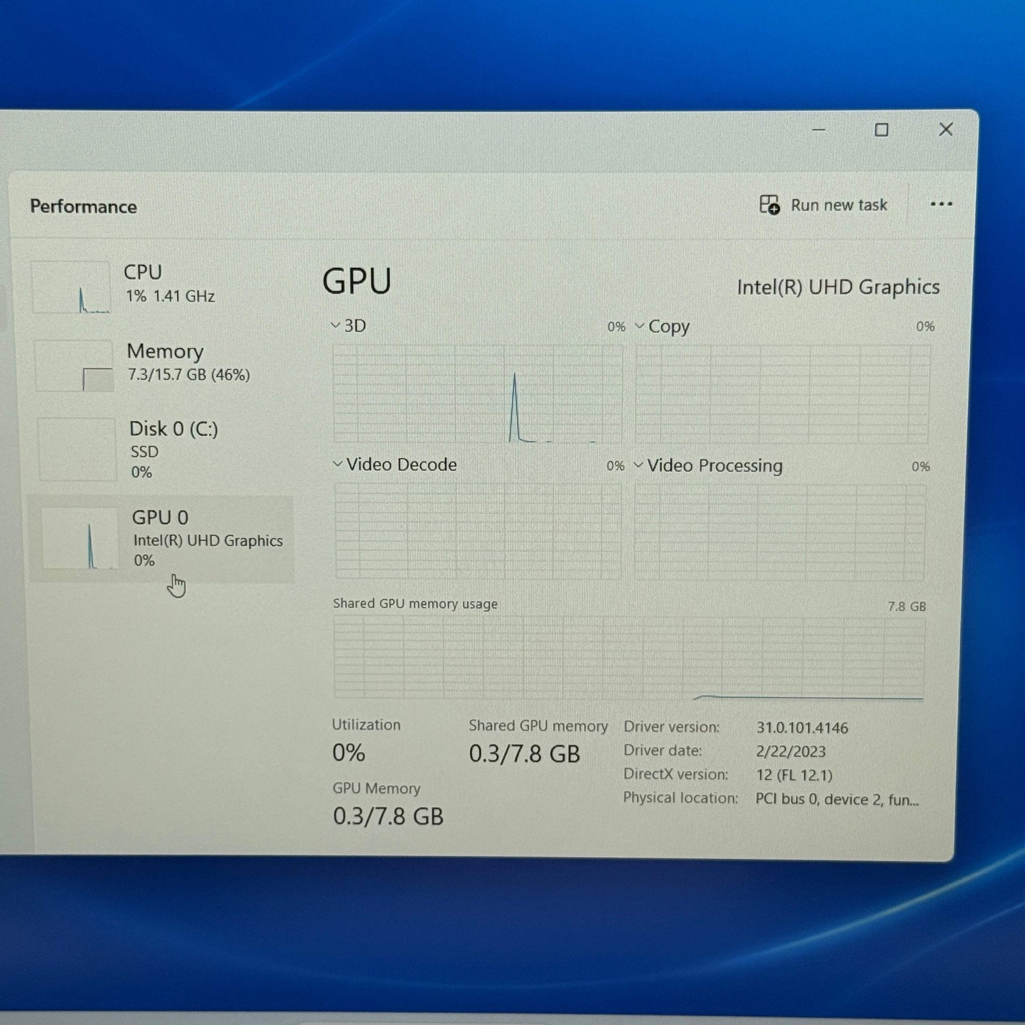Screen dimensions: 1025x1025
Task: Open the 3D engine dropdown chevron
Action: click(x=335, y=325)
